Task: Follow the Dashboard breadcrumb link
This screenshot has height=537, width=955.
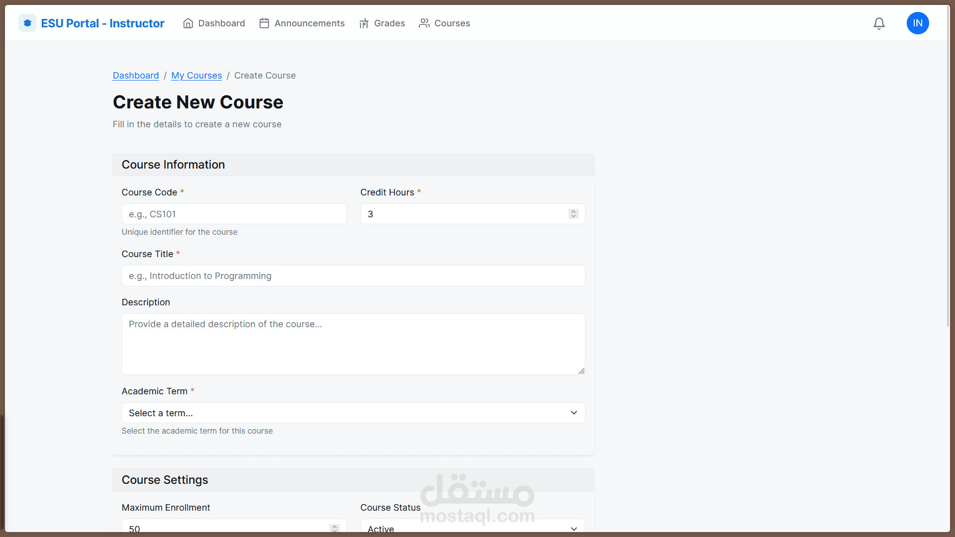Action: 136,76
